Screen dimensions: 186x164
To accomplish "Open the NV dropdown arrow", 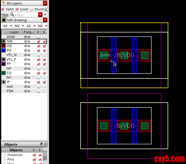I will coord(23,26).
